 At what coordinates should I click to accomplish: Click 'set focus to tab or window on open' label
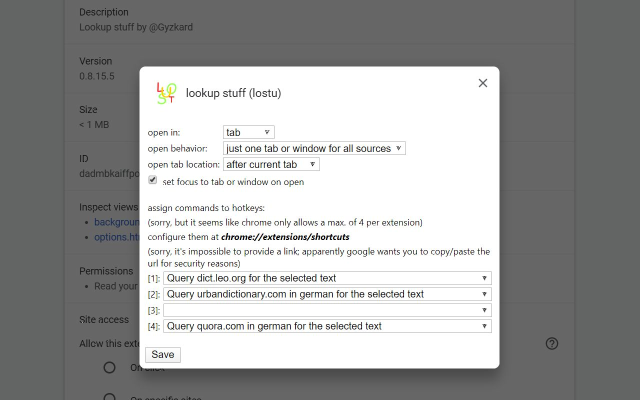pos(233,182)
